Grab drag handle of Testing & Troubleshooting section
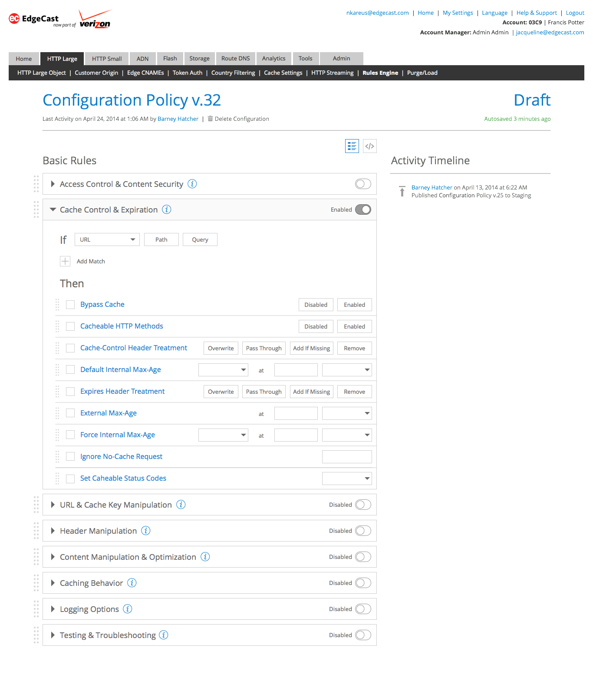 [x=36, y=635]
